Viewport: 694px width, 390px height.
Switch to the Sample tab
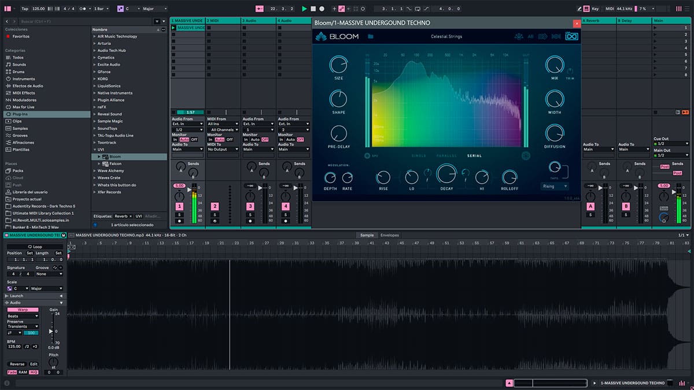click(367, 235)
